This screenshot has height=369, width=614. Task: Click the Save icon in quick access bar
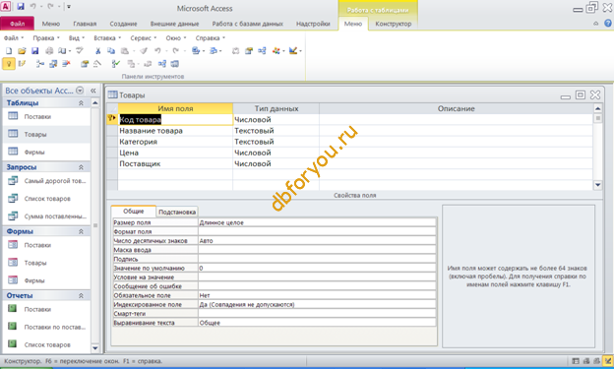[21, 6]
